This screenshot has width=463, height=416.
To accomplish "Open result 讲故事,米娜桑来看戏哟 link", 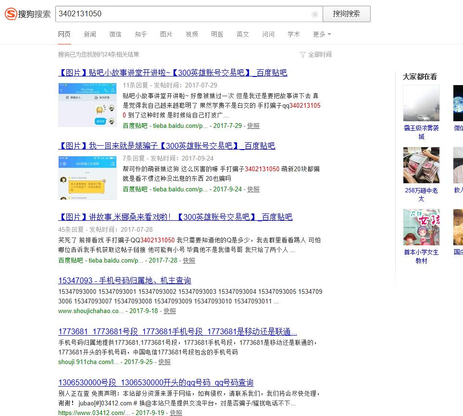I will click(x=175, y=217).
